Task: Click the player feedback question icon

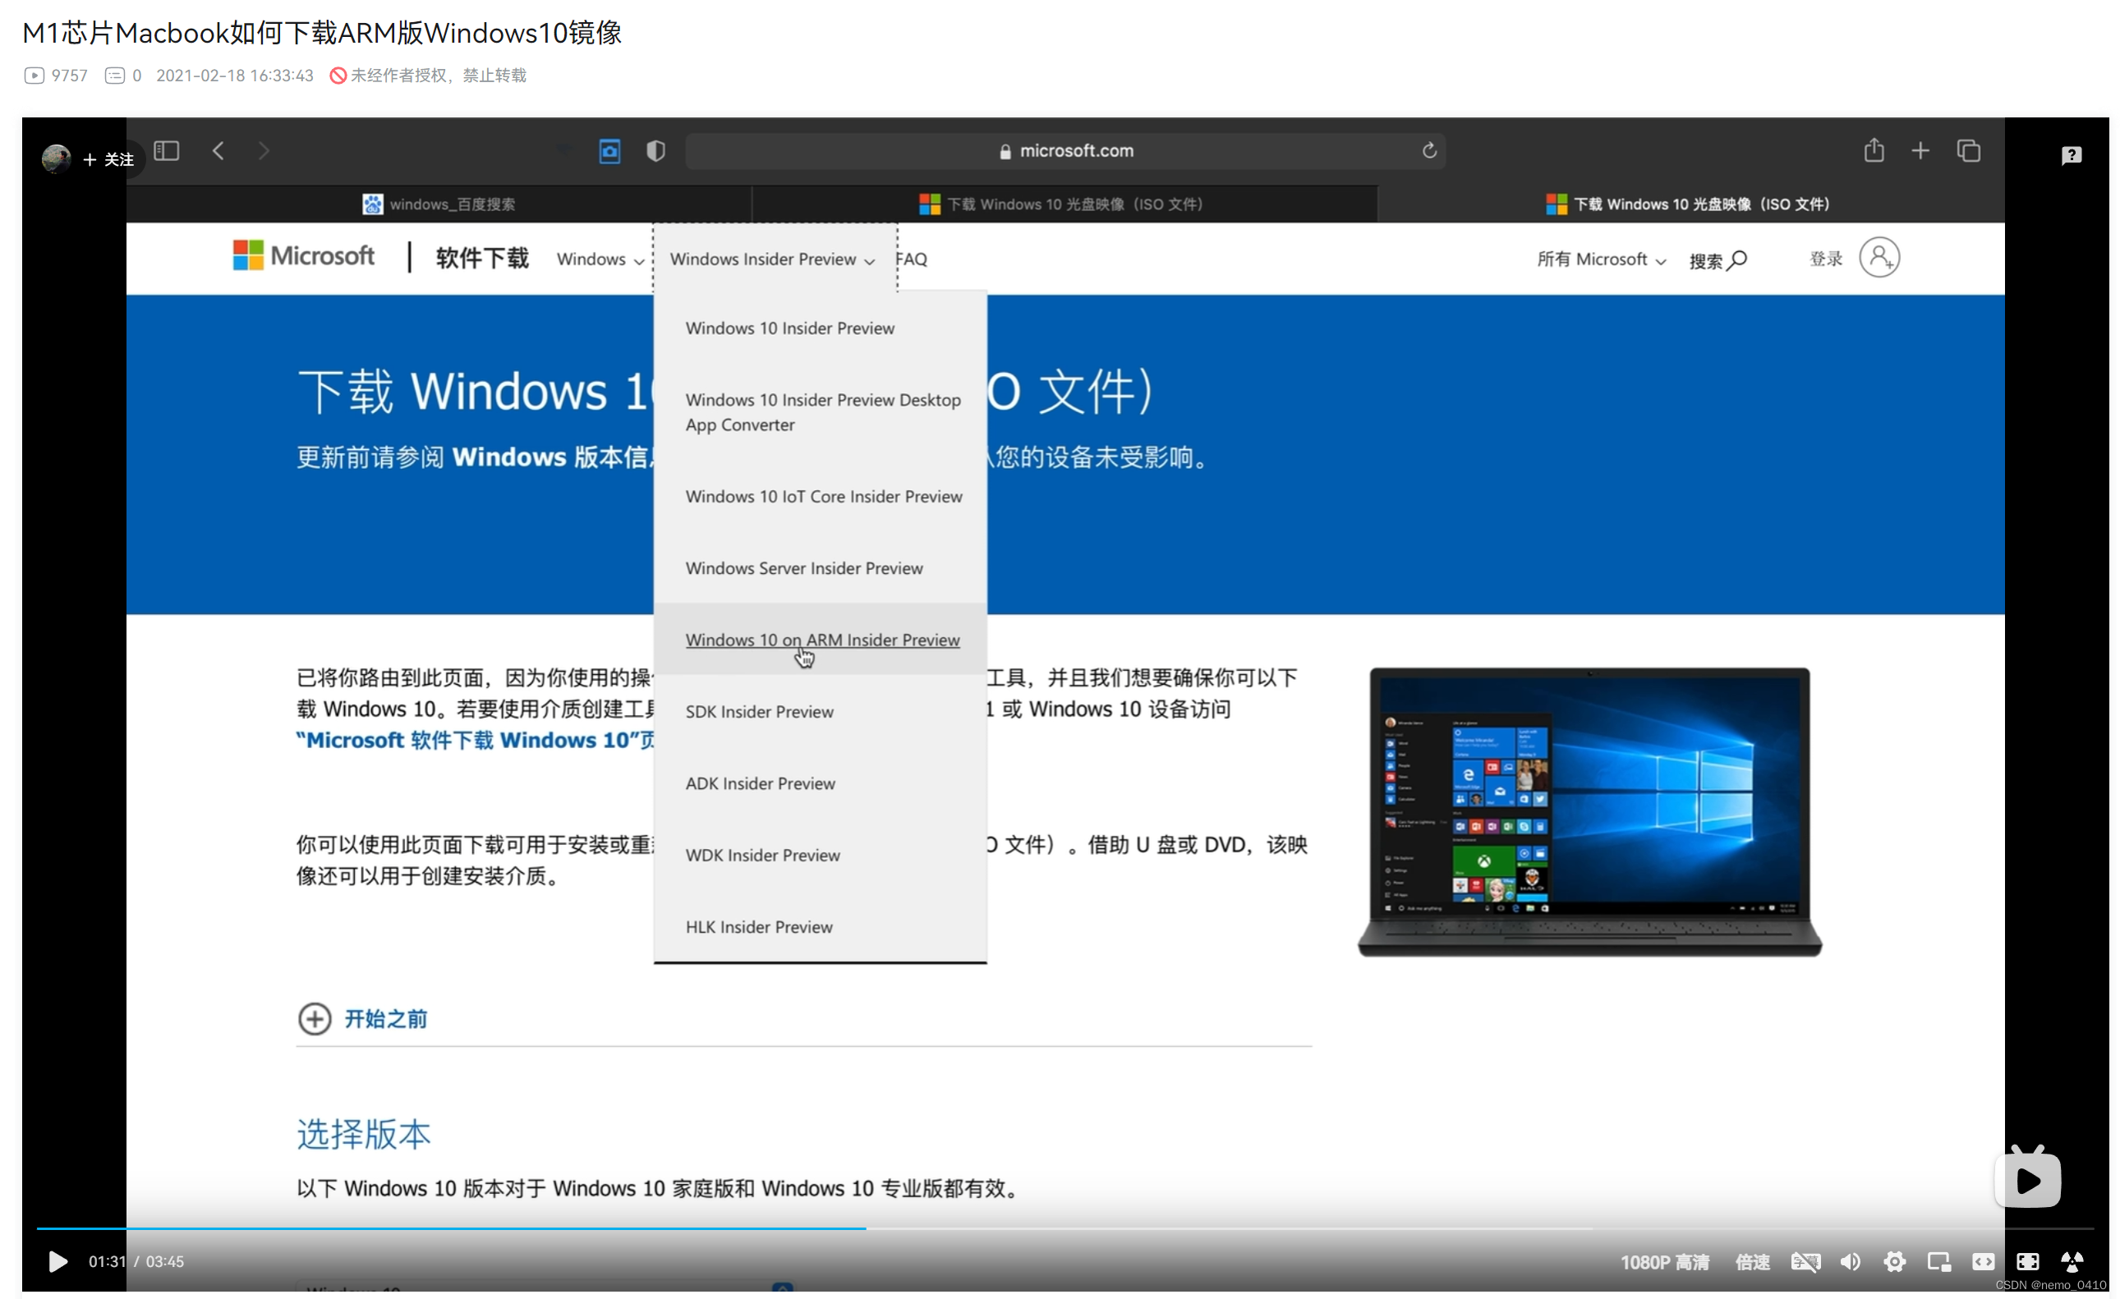Action: pyautogui.click(x=2071, y=155)
